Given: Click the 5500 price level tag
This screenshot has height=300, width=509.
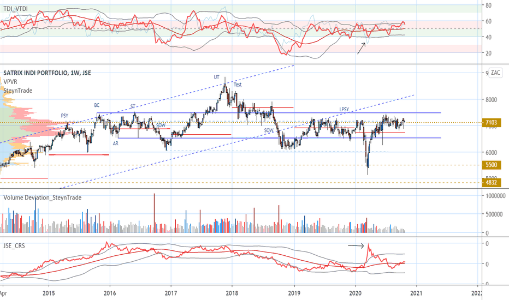Looking at the screenshot, I should 491,165.
